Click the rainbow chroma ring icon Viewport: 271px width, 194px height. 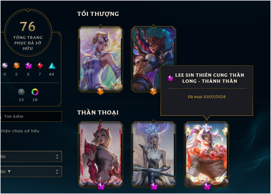pos(35,92)
